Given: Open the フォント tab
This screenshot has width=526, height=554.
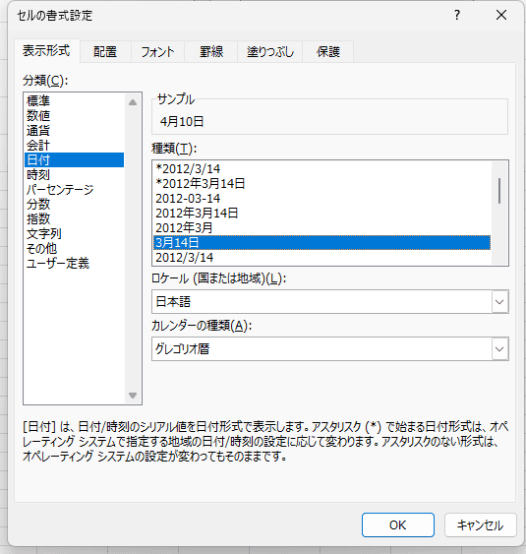Looking at the screenshot, I should tap(157, 52).
